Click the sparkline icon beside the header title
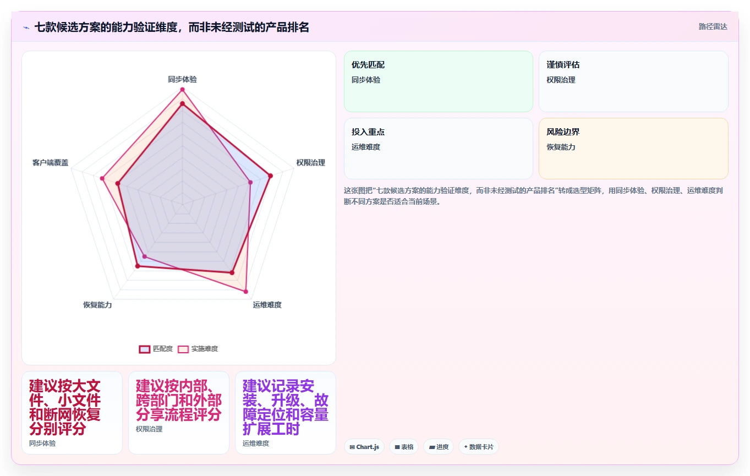Screen dimensions: 750x476 point(26,27)
